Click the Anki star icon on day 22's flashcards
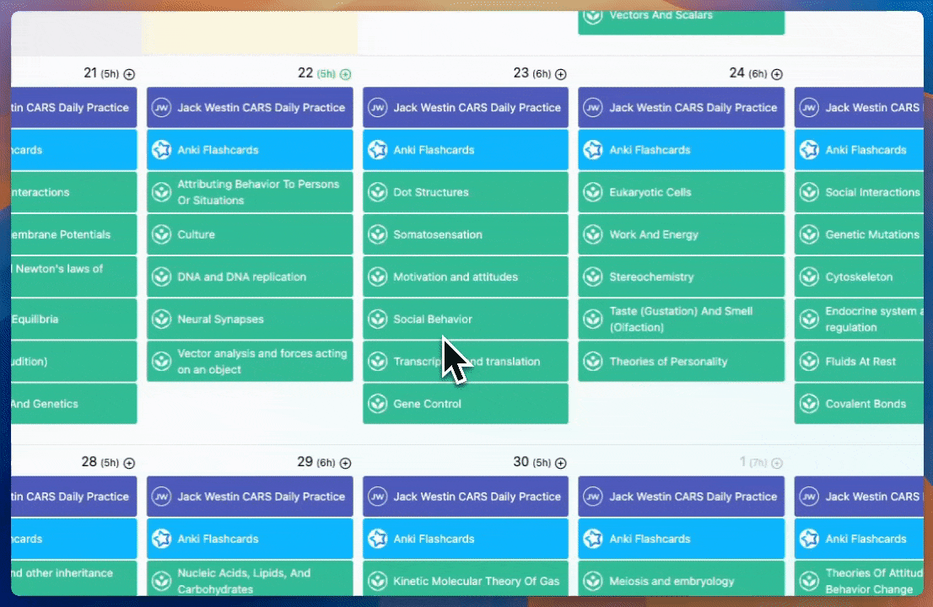The width and height of the screenshot is (933, 607). pyautogui.click(x=161, y=149)
